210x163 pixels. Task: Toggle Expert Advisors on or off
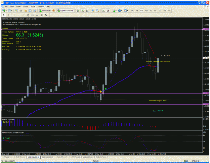(x=65, y=10)
